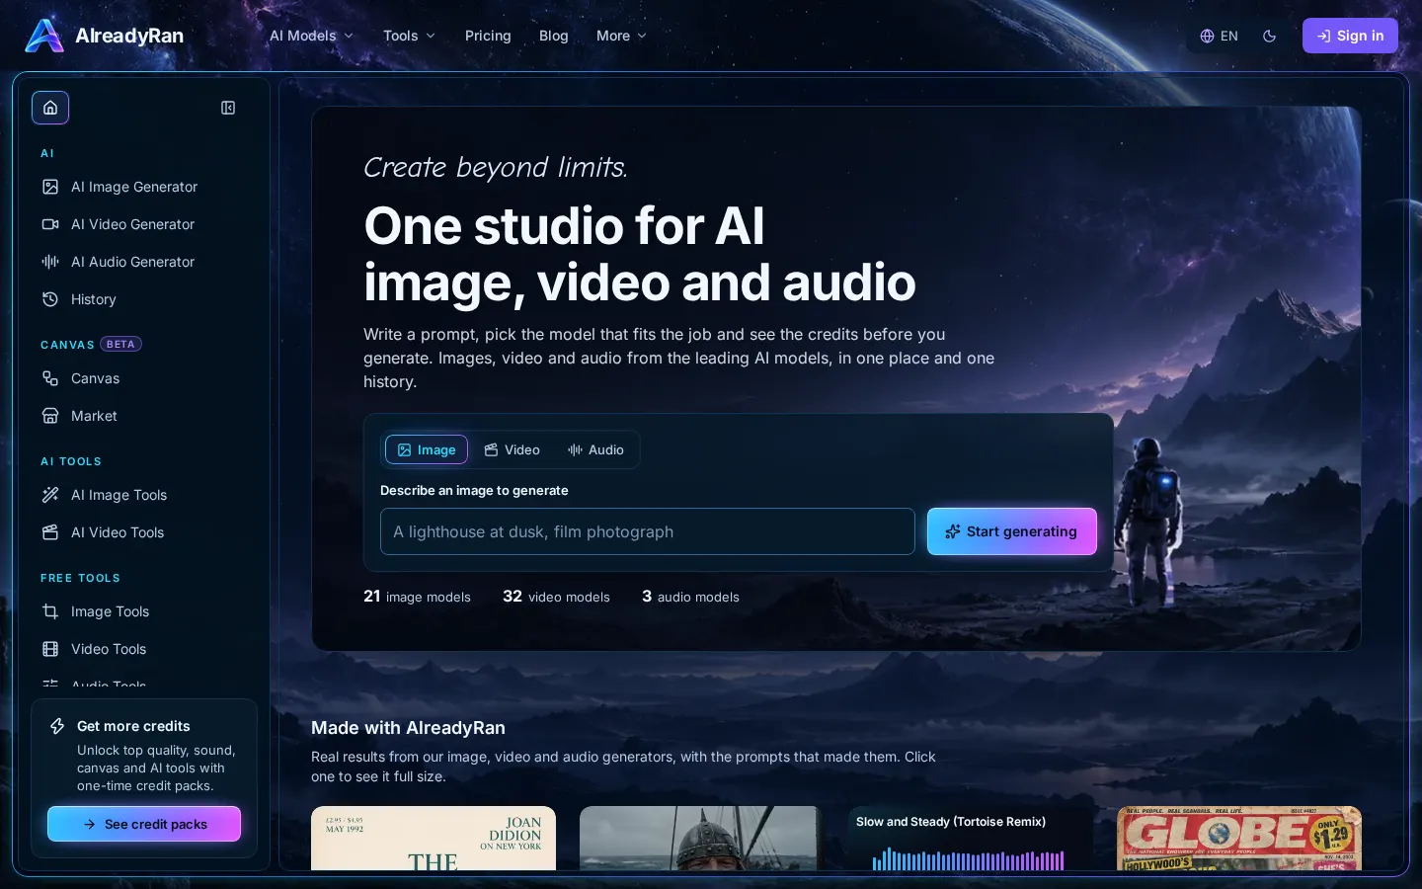Viewport: 1422px width, 889px height.
Task: Open the Slow and Steady audio card
Action: tap(971, 839)
